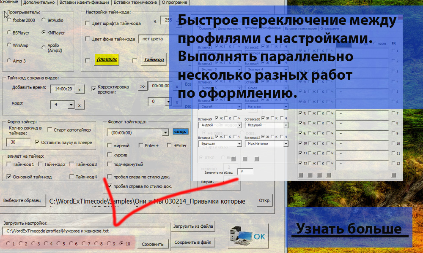Toggle Корректировка времени checkbox
The width and height of the screenshot is (423, 253).
click(x=93, y=89)
